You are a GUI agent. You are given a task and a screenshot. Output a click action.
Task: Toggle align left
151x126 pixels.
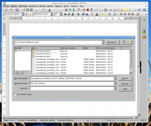coord(122,14)
